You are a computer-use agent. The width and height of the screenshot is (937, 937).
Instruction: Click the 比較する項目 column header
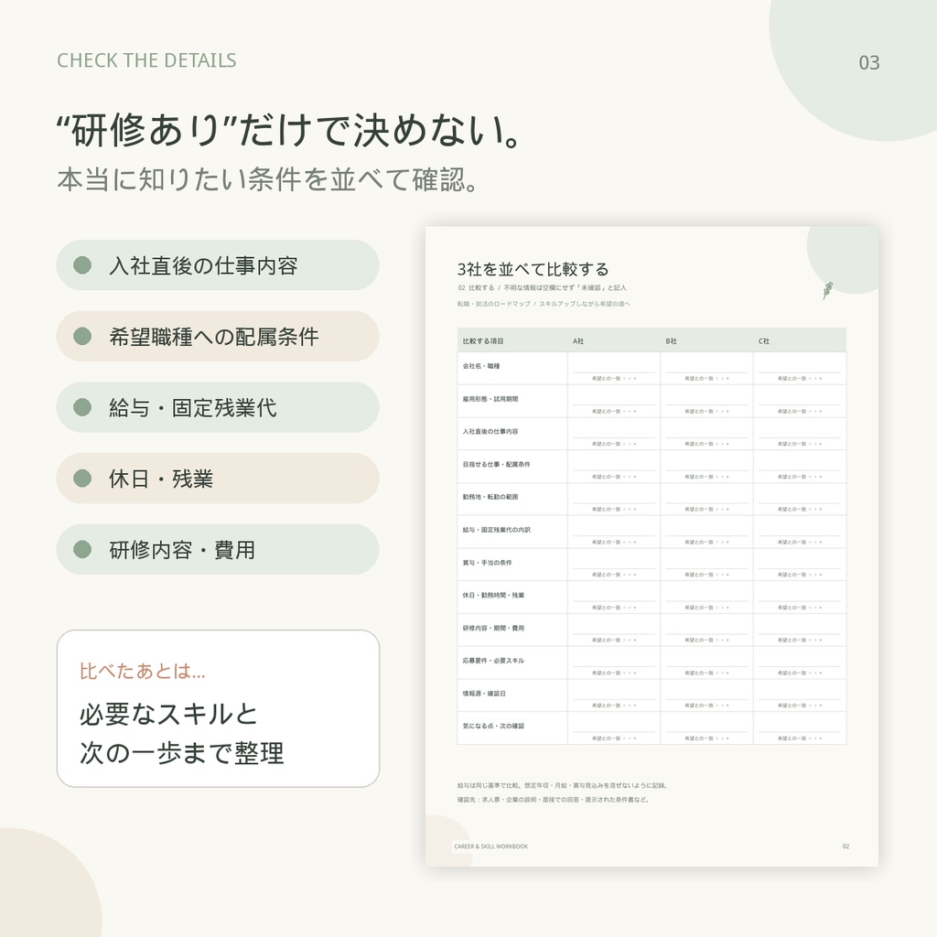483,341
